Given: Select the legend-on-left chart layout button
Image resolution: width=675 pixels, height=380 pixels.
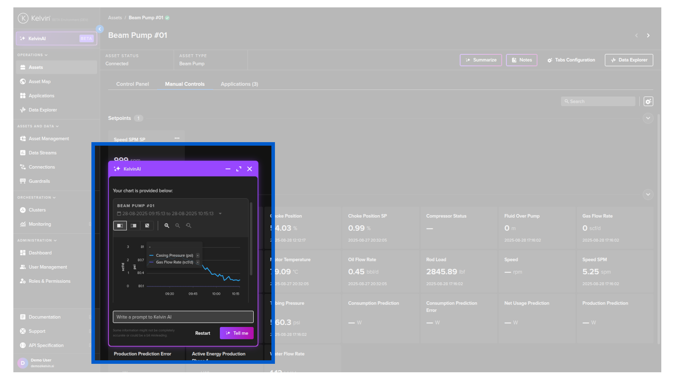Looking at the screenshot, I should click(134, 226).
